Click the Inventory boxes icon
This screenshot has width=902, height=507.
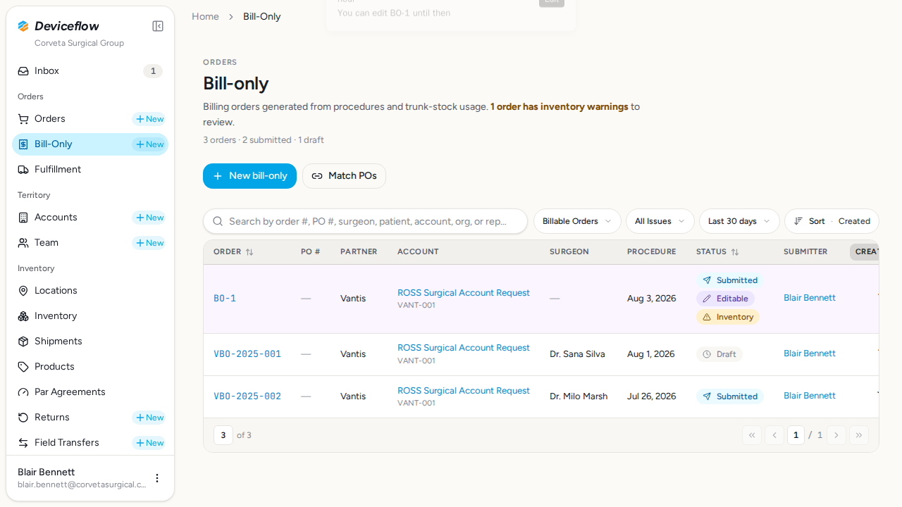coord(23,316)
